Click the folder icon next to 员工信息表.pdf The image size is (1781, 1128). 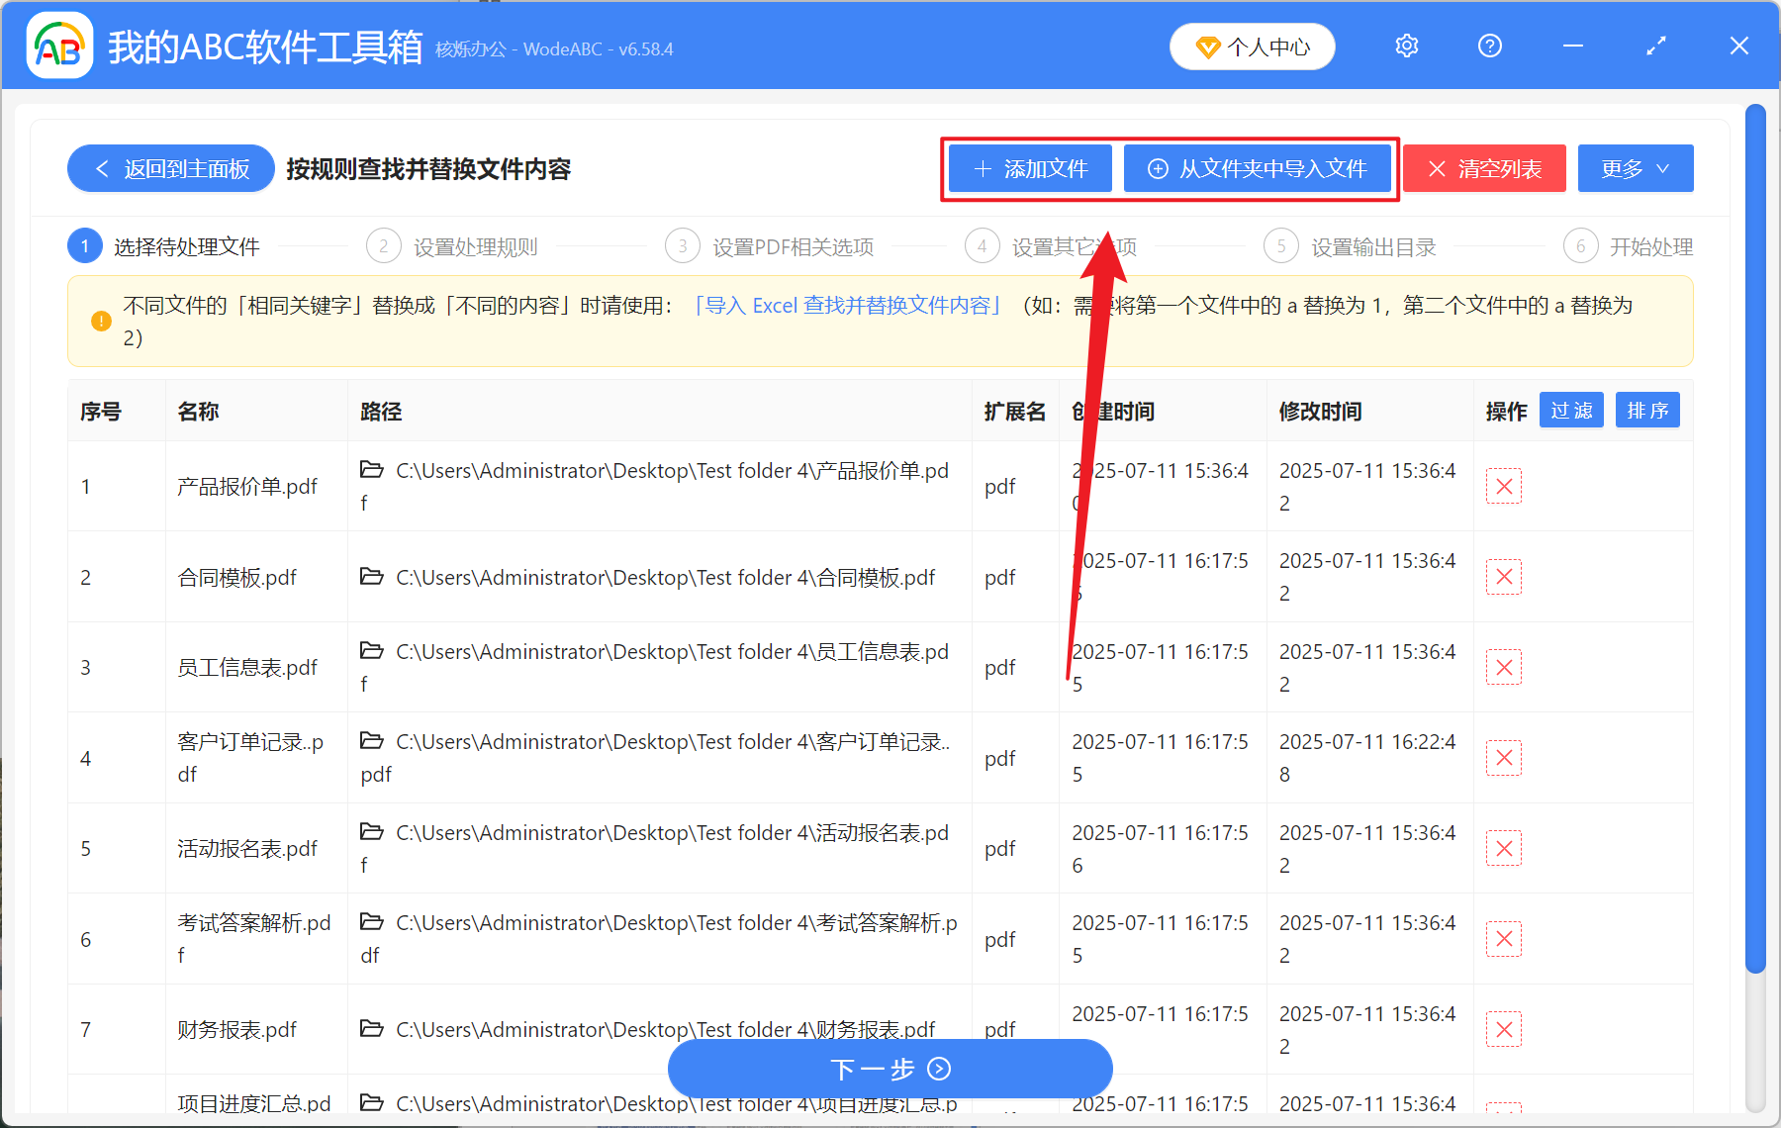coord(372,650)
